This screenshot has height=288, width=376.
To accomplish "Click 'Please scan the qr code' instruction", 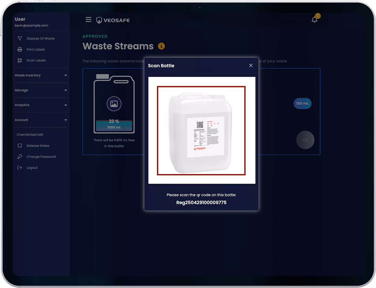I will tap(201, 195).
